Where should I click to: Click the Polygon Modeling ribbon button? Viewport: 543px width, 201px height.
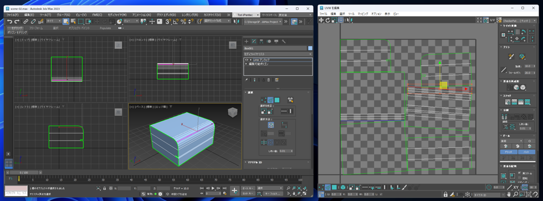(17, 32)
